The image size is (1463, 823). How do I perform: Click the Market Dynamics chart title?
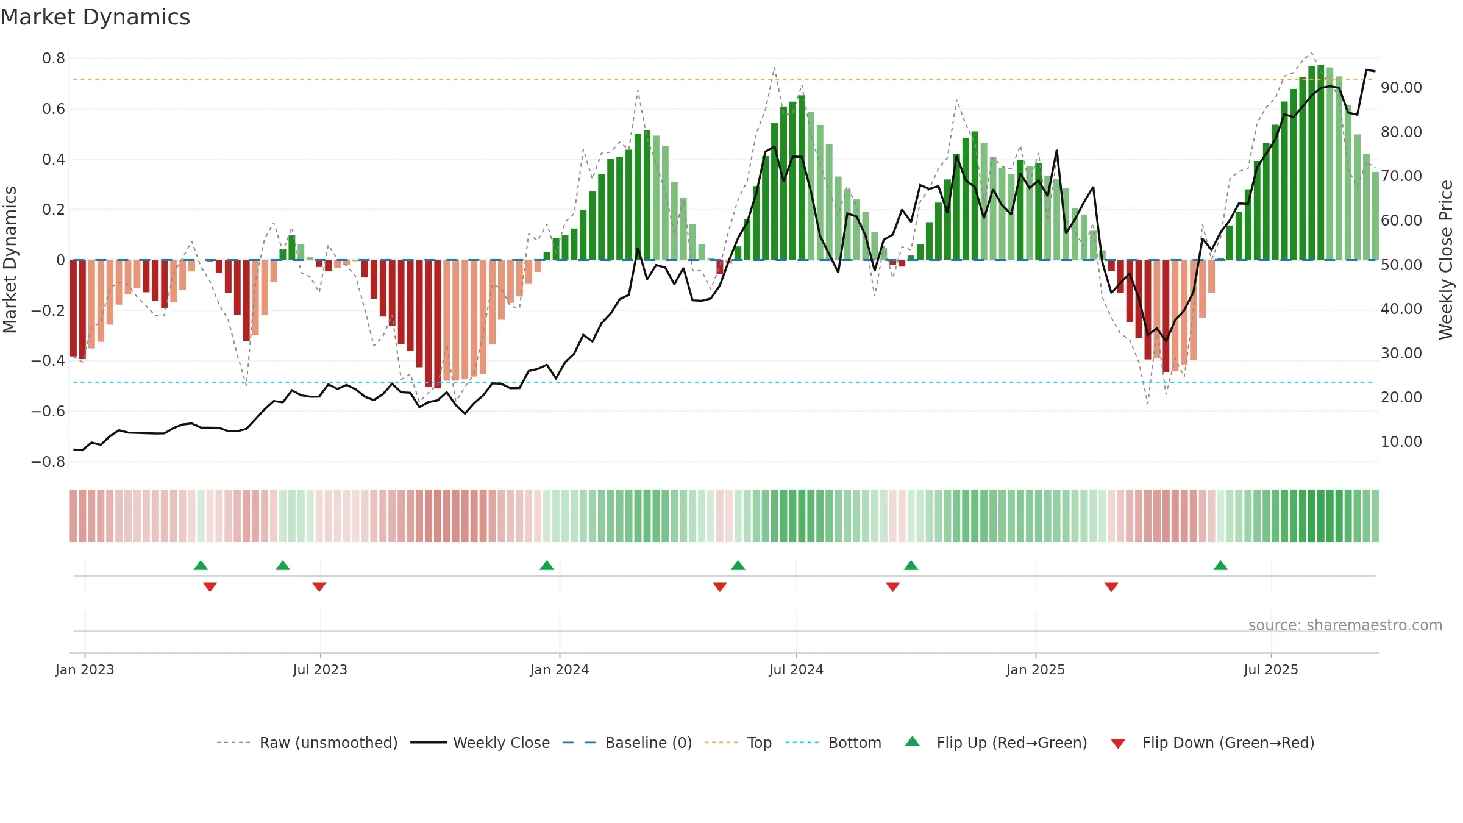[96, 17]
